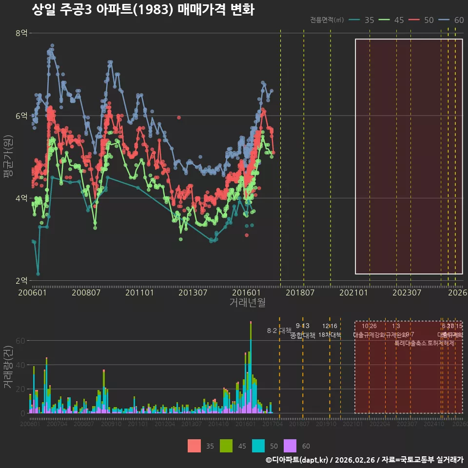Click the 평균가(원) vertical axis title
The height and width of the screenshot is (468, 468).
click(8, 156)
